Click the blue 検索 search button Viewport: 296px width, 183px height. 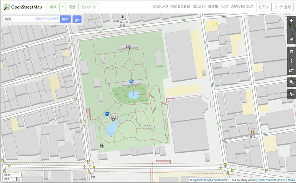[x=65, y=19]
